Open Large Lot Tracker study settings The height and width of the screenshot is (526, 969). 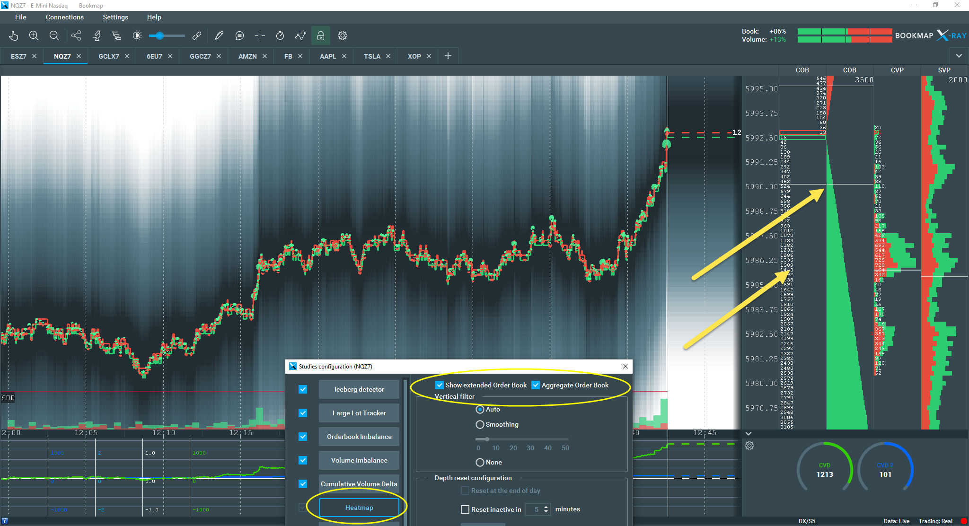359,413
